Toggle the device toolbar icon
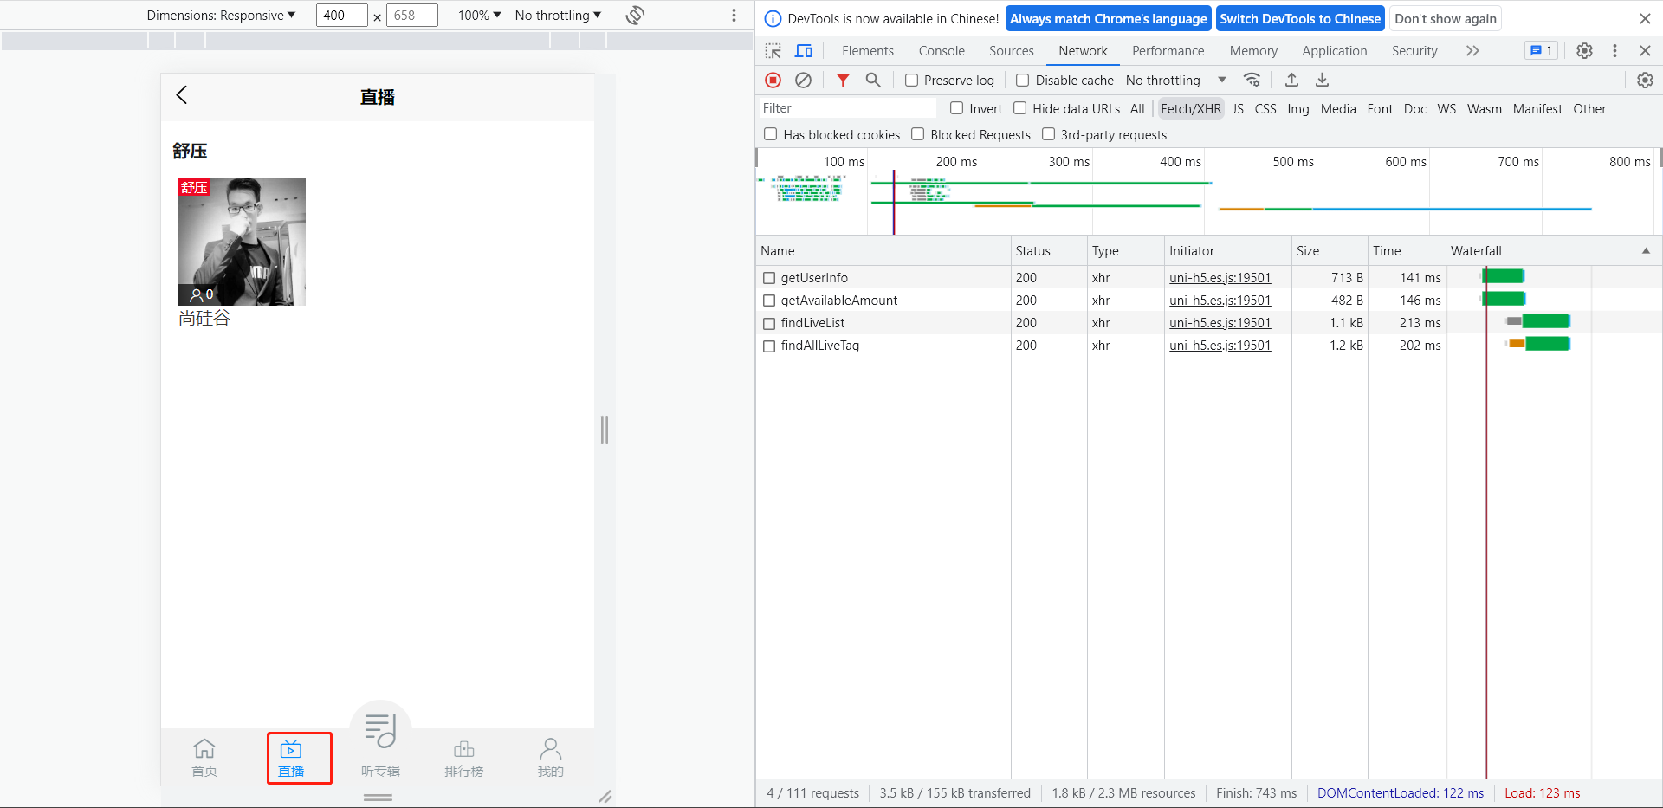Viewport: 1663px width, 808px height. (x=804, y=51)
